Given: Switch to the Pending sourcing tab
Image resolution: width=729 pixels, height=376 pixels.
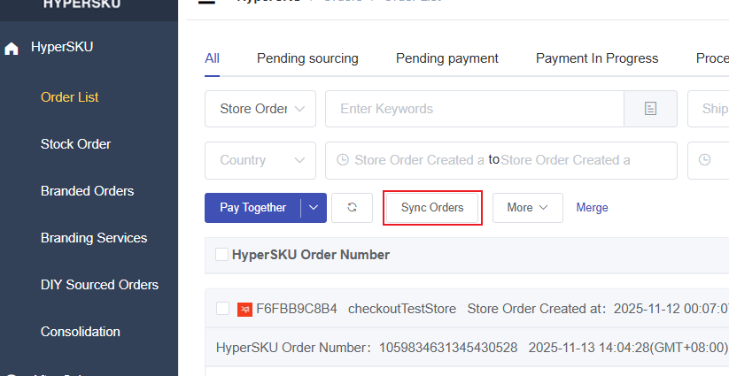Looking at the screenshot, I should click(x=307, y=58).
